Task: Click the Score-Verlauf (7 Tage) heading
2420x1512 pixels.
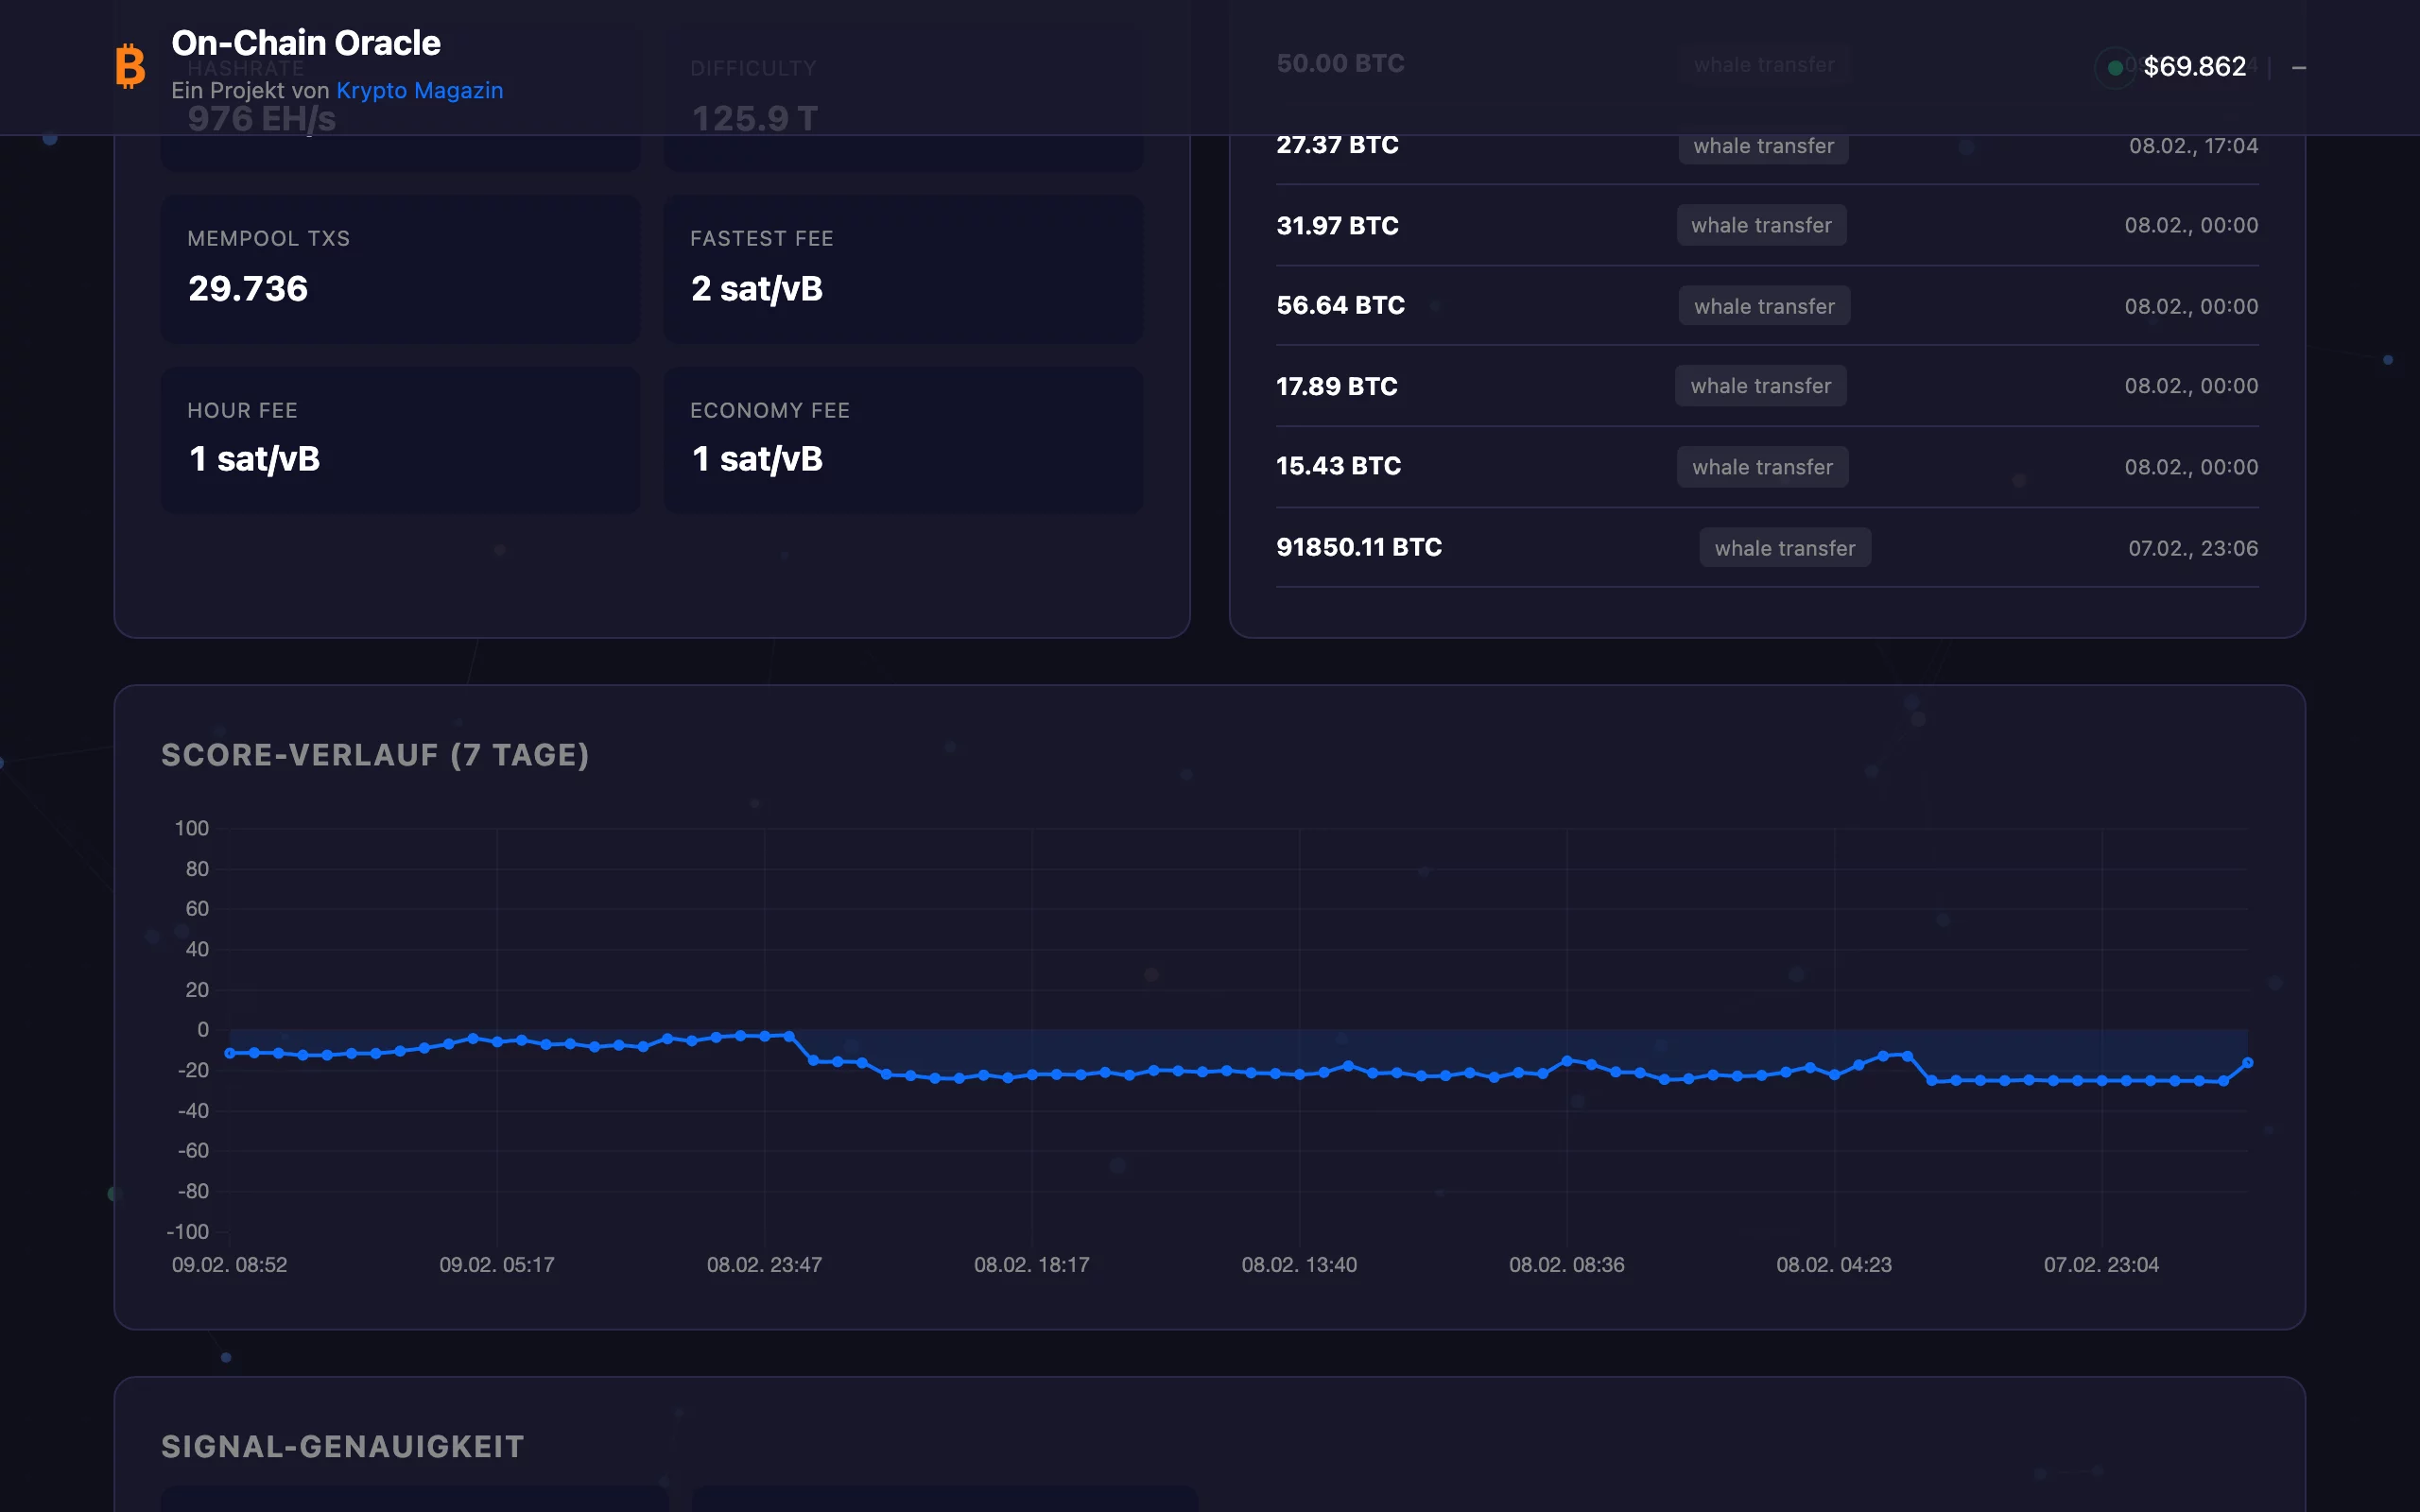Action: 375,755
